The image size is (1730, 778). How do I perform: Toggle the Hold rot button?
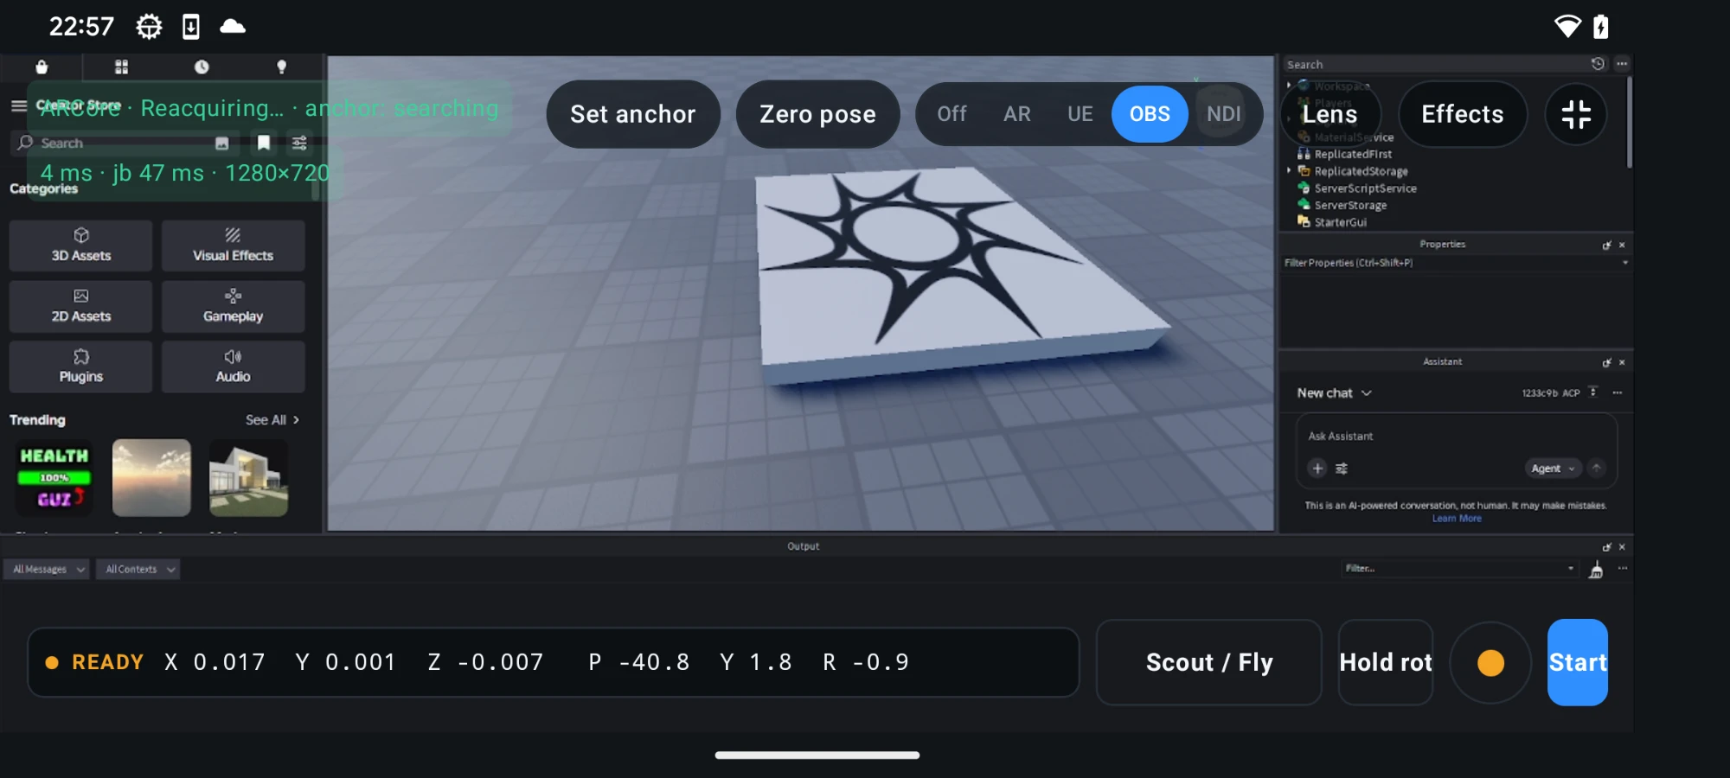1386,662
